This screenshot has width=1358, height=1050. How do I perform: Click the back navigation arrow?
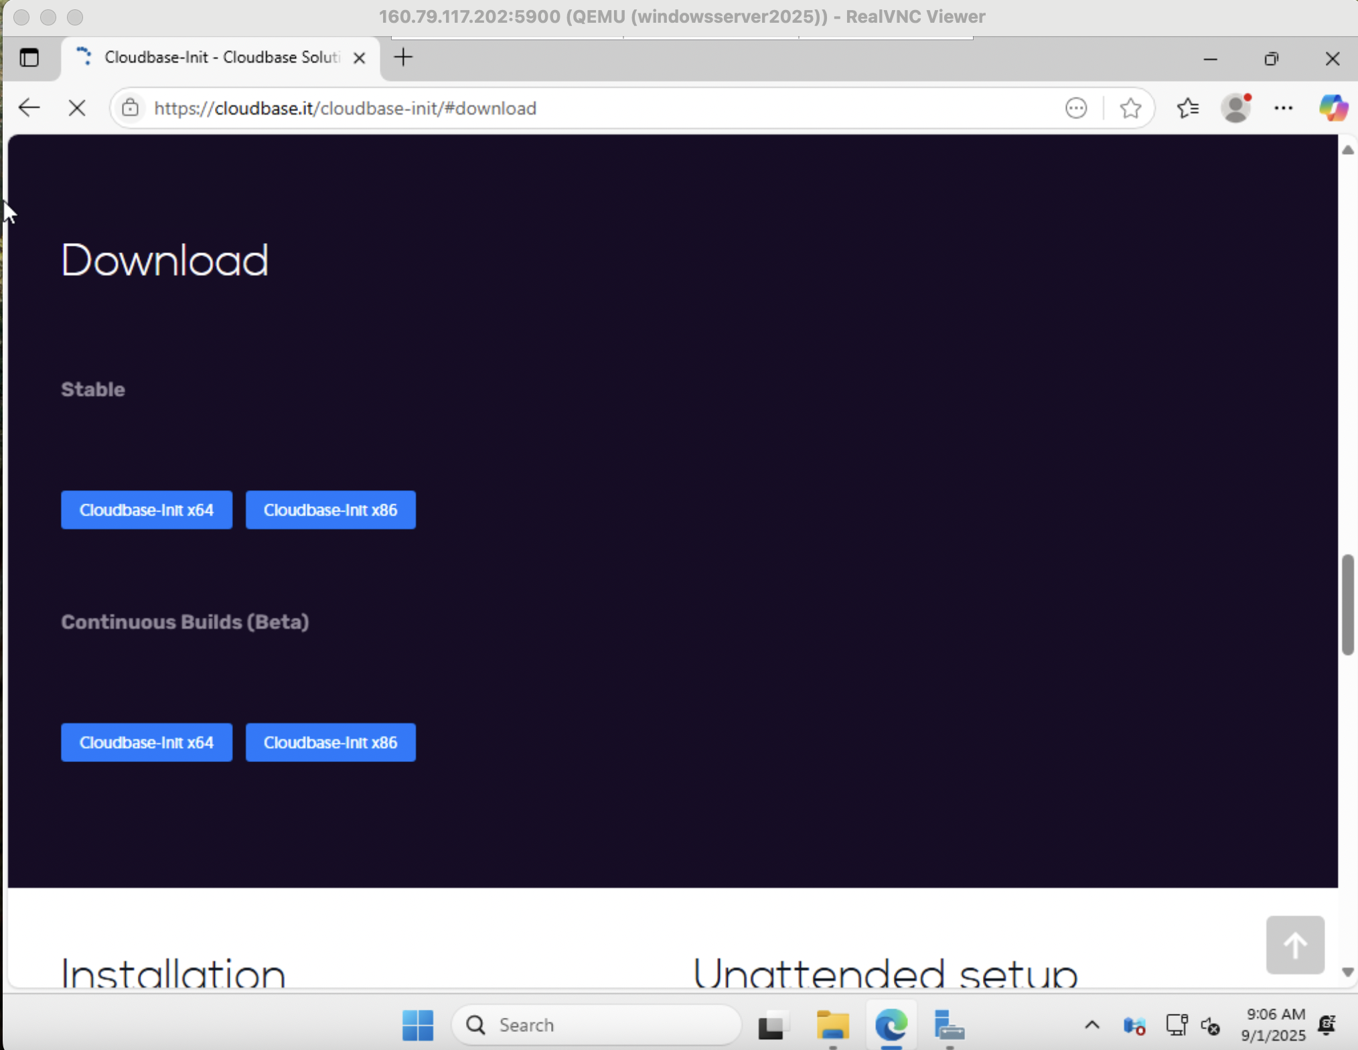pos(29,108)
